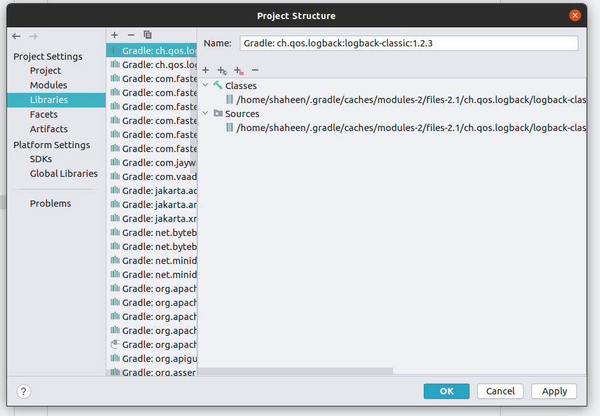Open help with the question mark button
The image size is (600, 416).
tap(24, 391)
